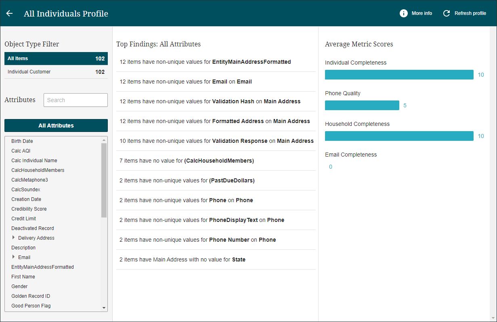This screenshot has height=322, width=497.
Task: Click the Individual Completeness score bar
Action: click(399, 75)
